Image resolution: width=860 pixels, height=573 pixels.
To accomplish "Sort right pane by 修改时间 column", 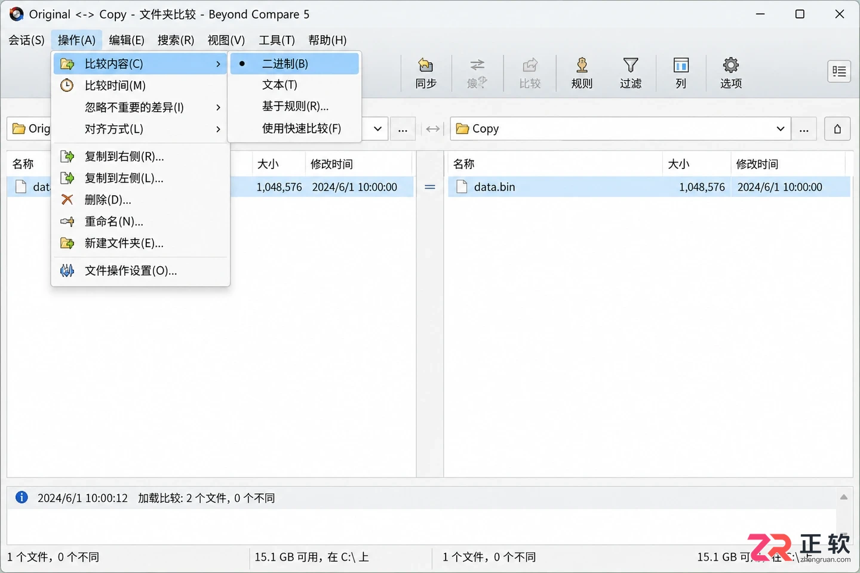I will coord(787,164).
